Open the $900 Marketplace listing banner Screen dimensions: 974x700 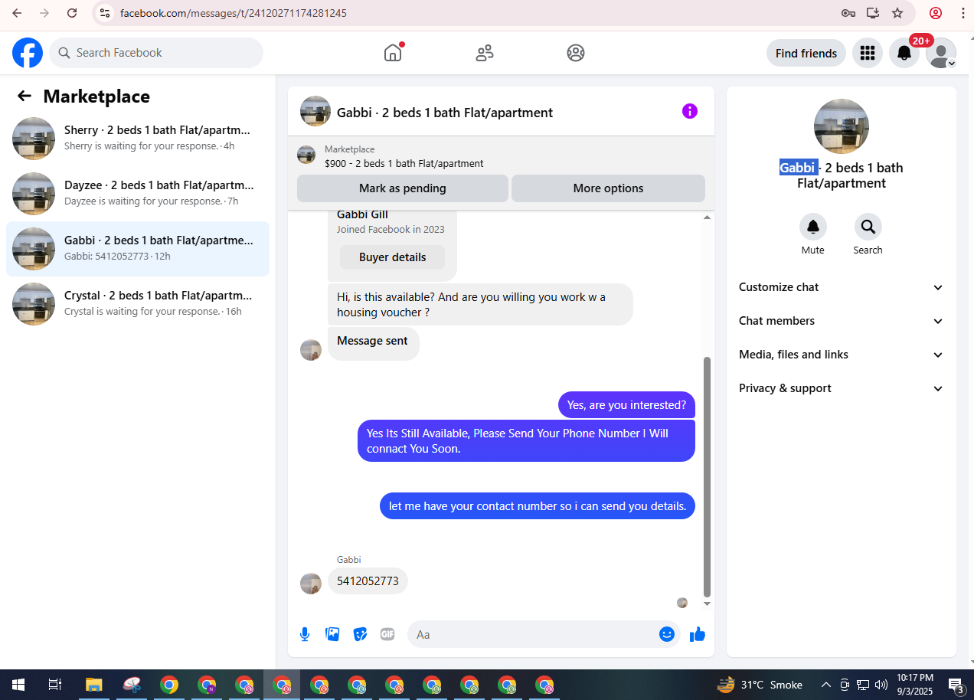pos(501,156)
